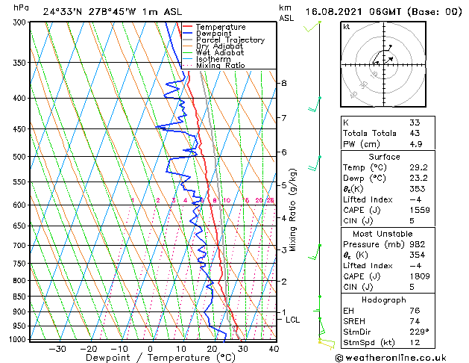Click the 0 value on temperature axis

point(151,349)
